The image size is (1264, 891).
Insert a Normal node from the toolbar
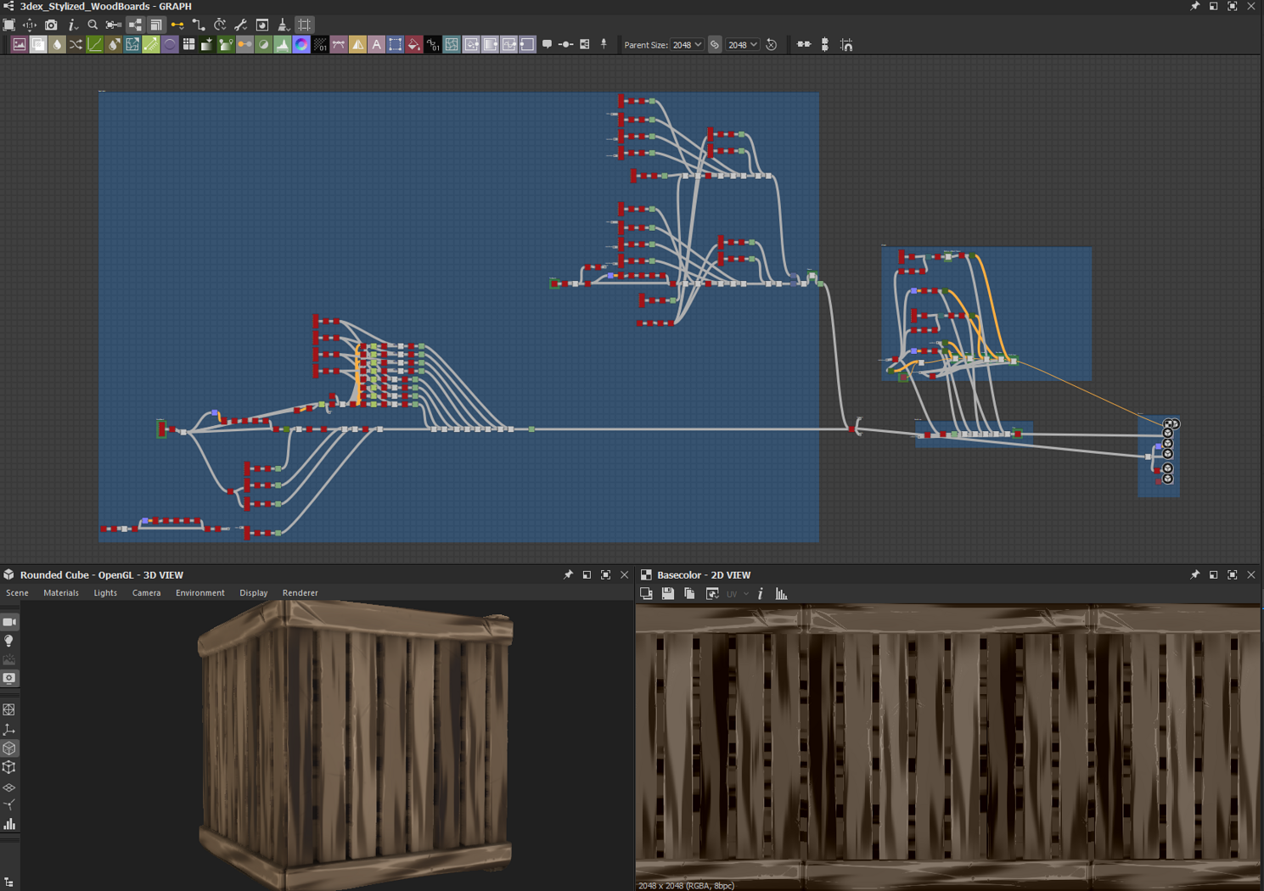point(301,45)
